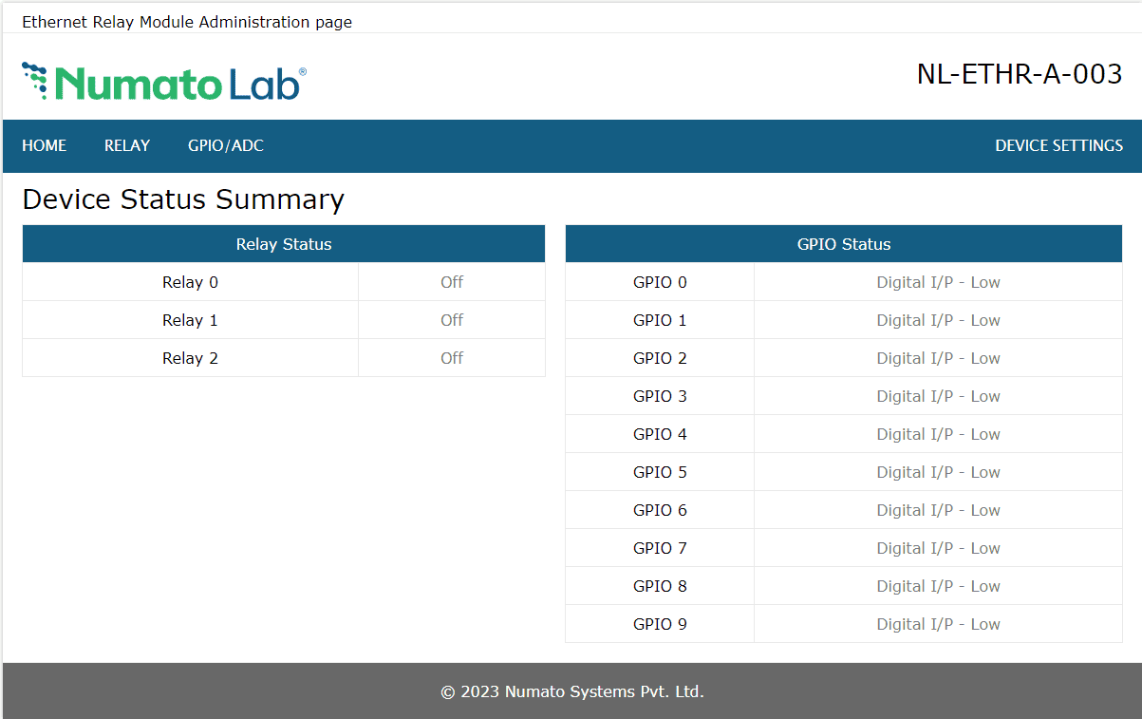Viewport: 1142px width, 719px height.
Task: Click the Relay Status table header
Action: (x=284, y=244)
